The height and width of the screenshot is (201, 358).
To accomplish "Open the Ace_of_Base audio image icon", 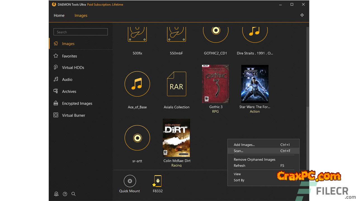I will tap(137, 84).
